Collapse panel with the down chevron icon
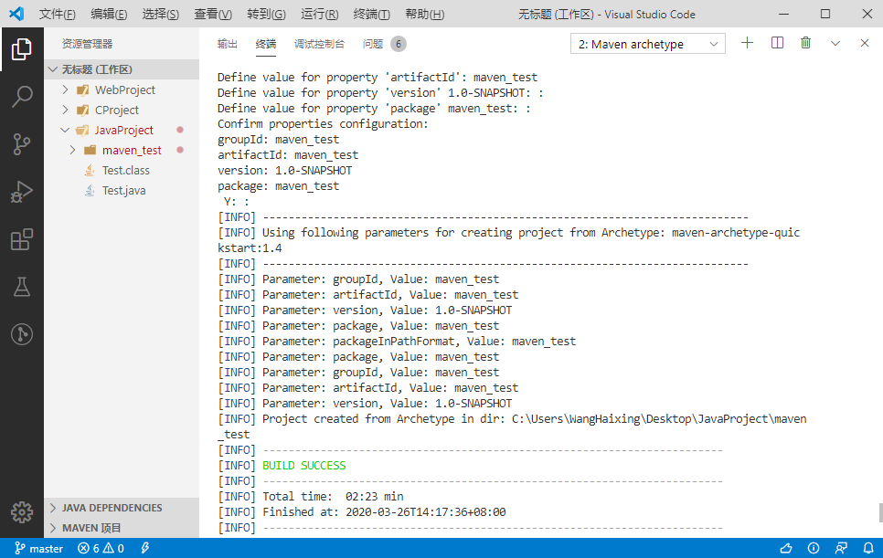This screenshot has width=883, height=558. click(835, 43)
